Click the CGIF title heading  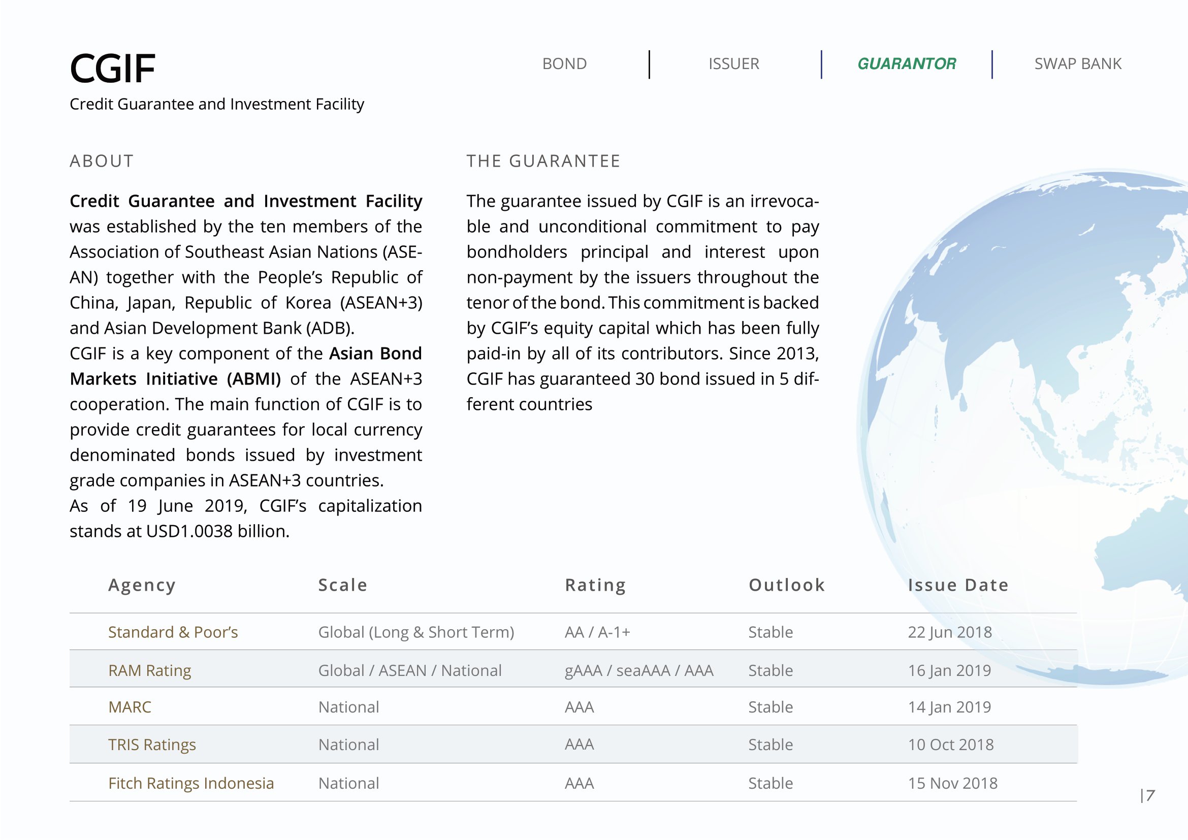[x=112, y=69]
